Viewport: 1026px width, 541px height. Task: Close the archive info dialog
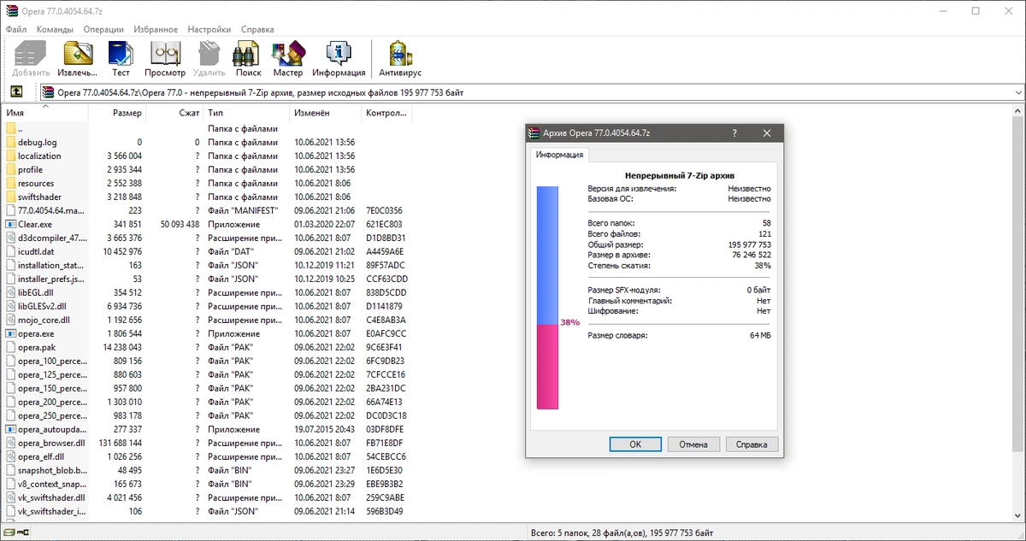(767, 133)
